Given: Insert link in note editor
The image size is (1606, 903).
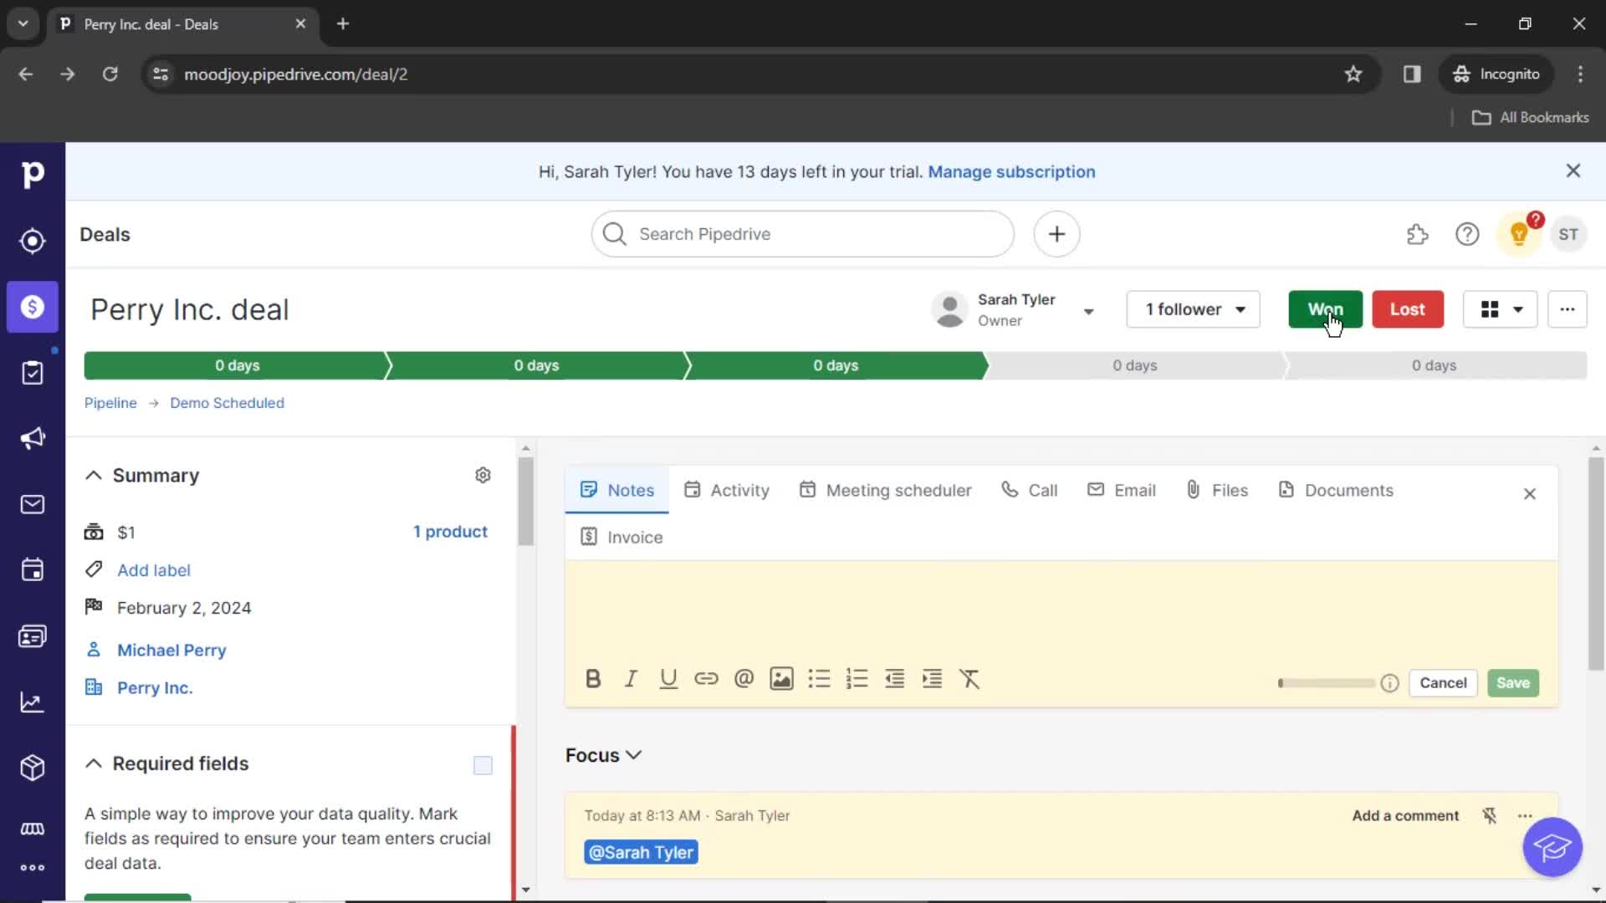Looking at the screenshot, I should click(706, 679).
